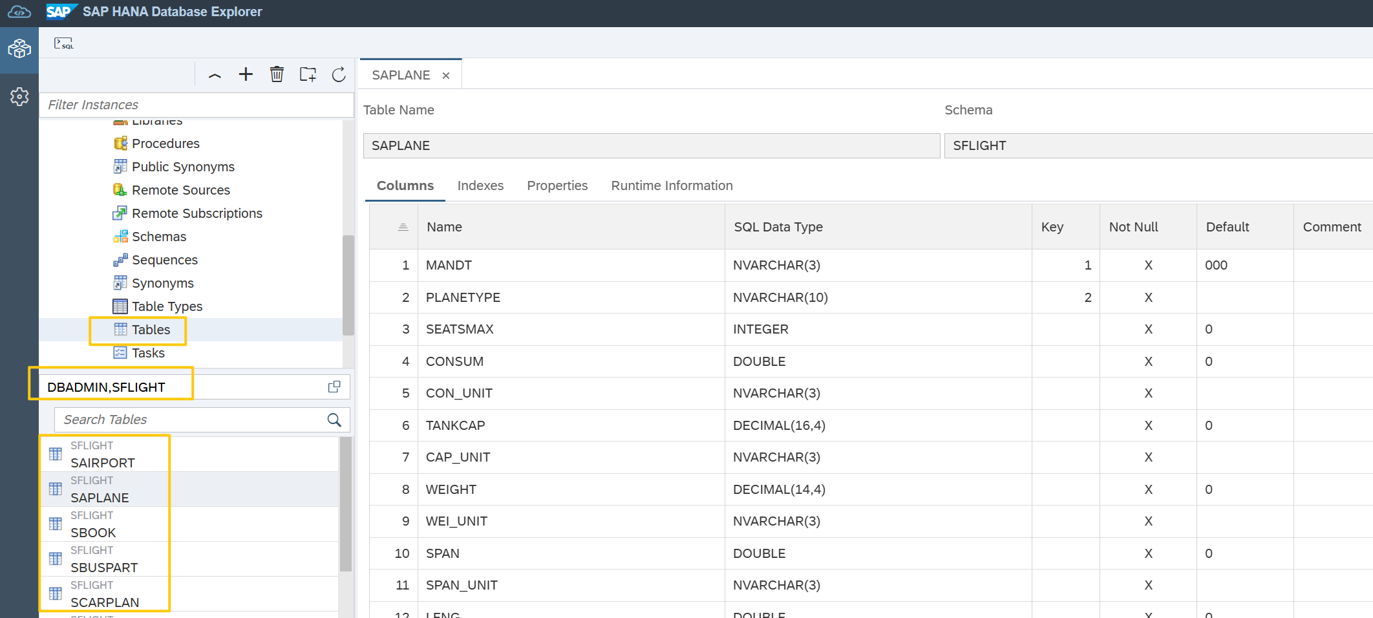
Task: Click the cloud code icon at top left
Action: click(x=19, y=12)
